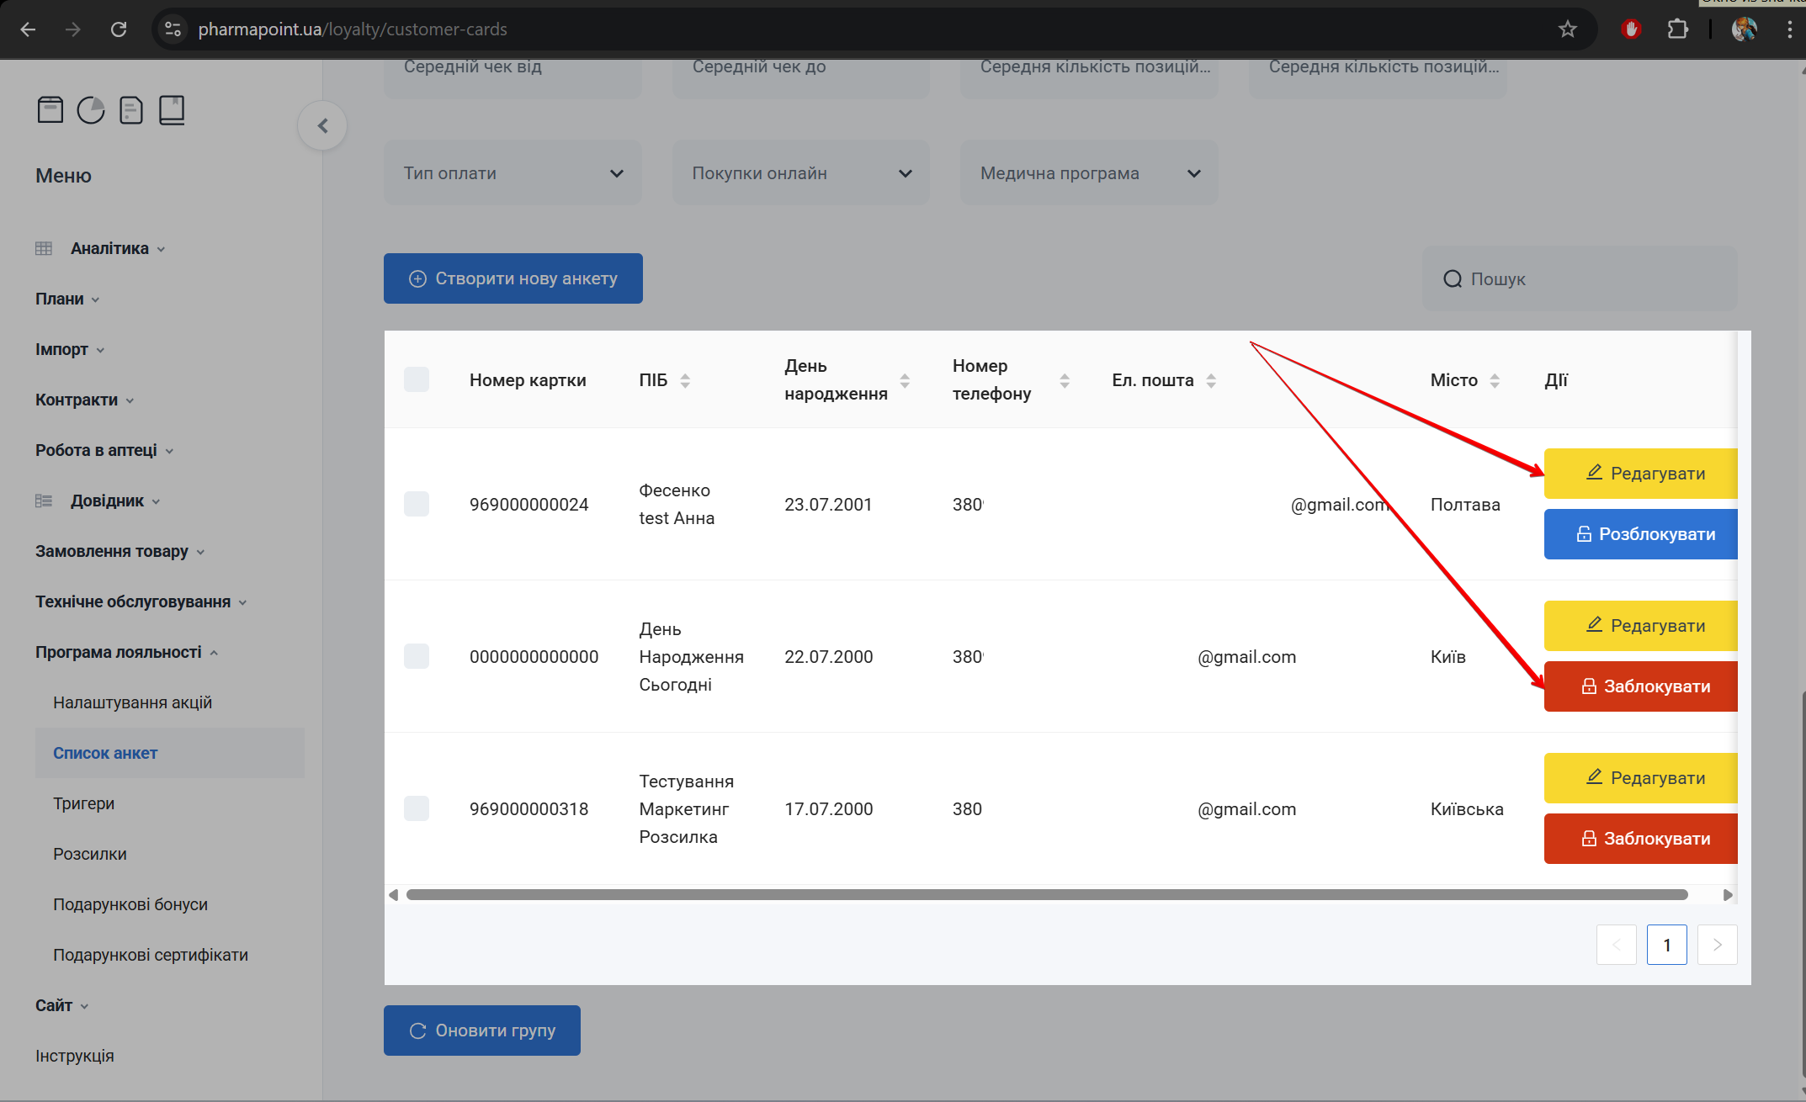Expand the Сайт menu section
Screen dimensions: 1806x1102
point(62,1006)
